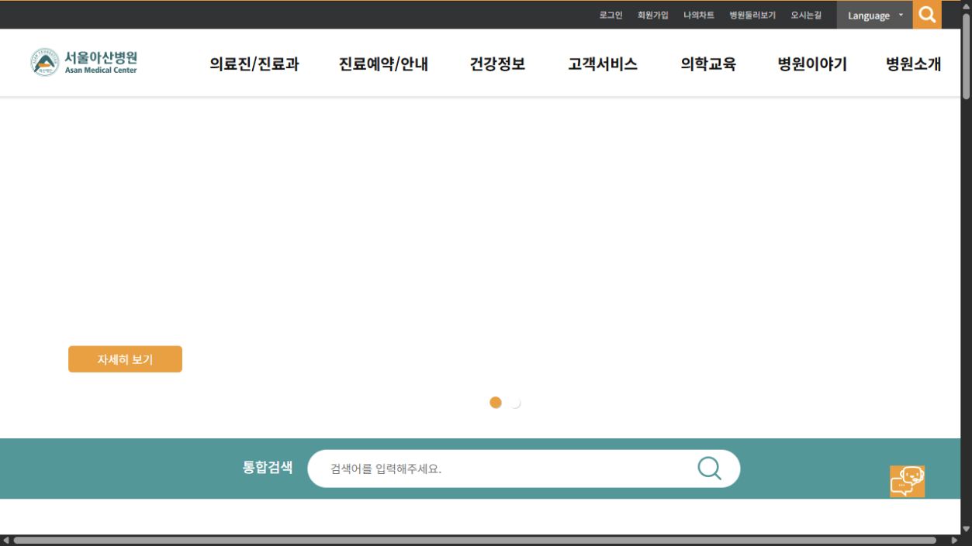Click the scrollbar right arrow
972x546 pixels.
(954, 540)
